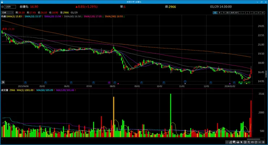Click the SMA(5) 15.83 indicator label
Image resolution: width=268 pixels, height=145 pixels.
pos(14,17)
